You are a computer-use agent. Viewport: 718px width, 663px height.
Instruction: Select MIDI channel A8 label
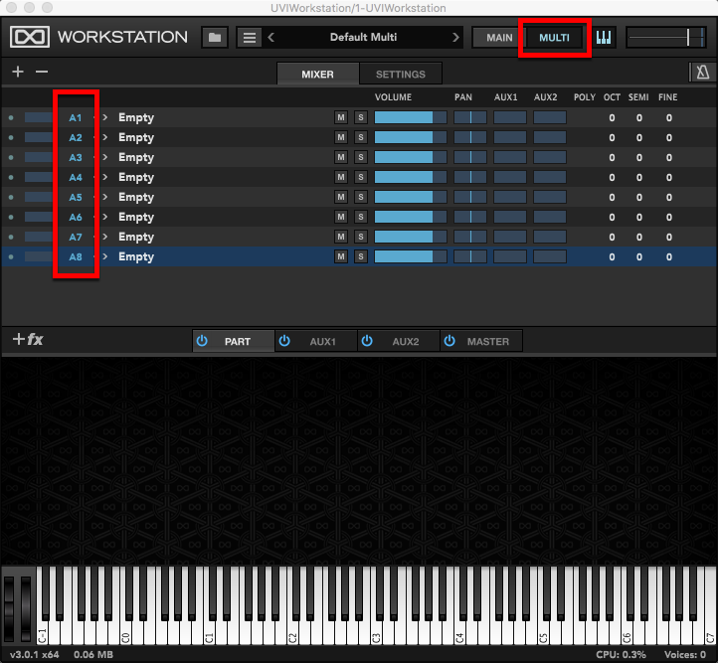pyautogui.click(x=76, y=257)
